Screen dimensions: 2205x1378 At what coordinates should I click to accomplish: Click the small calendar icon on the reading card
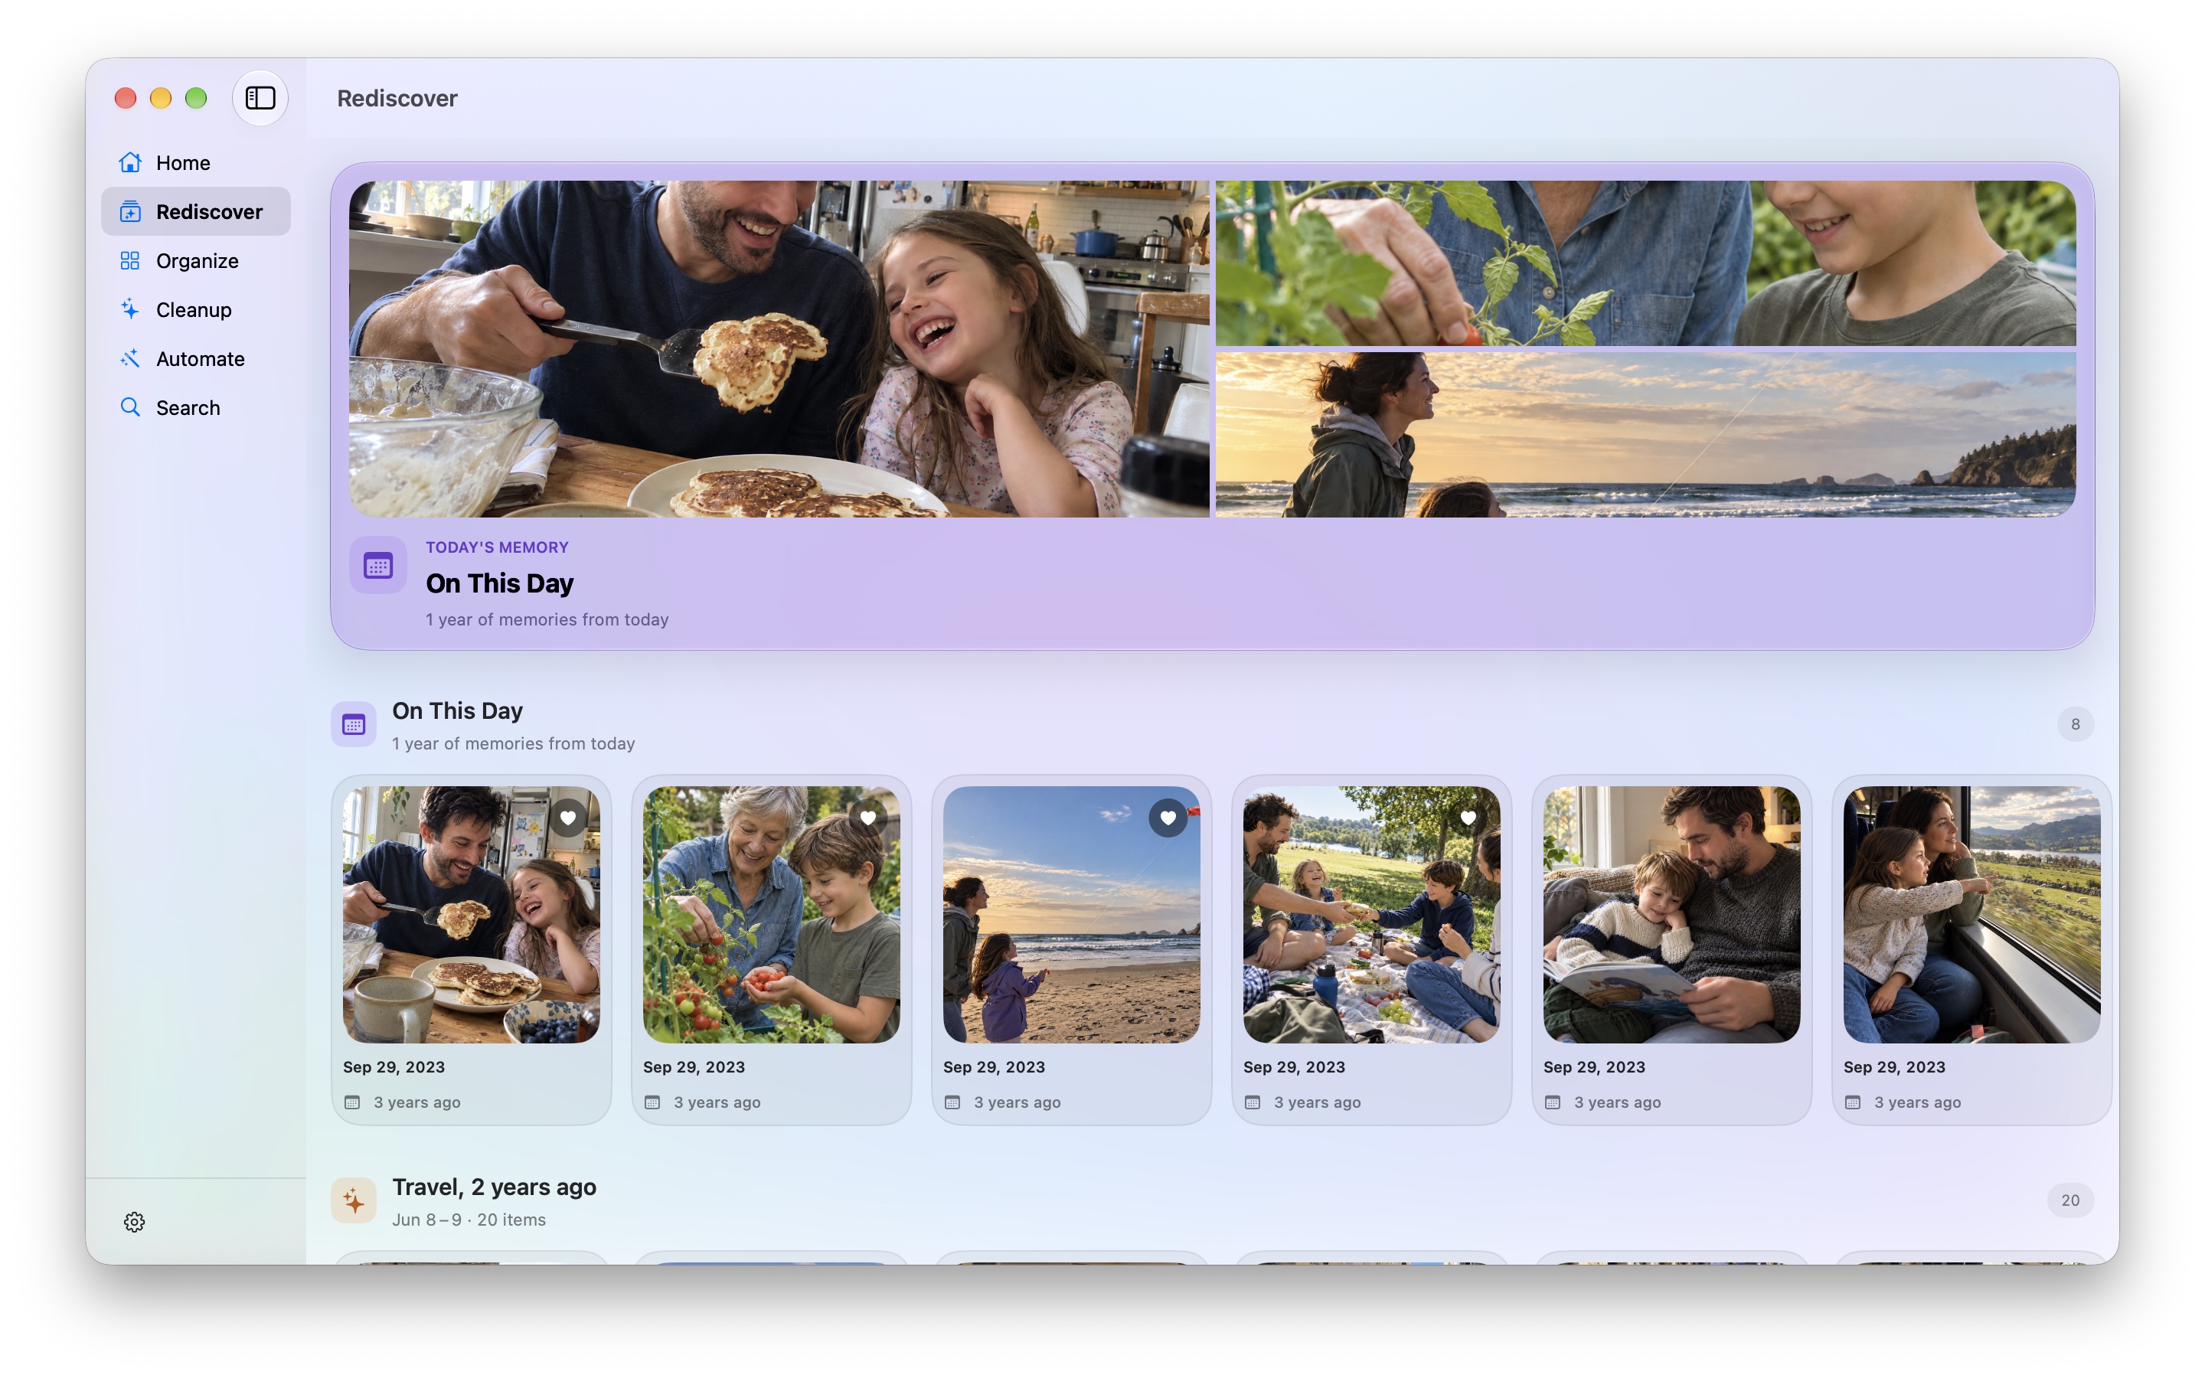(1553, 1102)
